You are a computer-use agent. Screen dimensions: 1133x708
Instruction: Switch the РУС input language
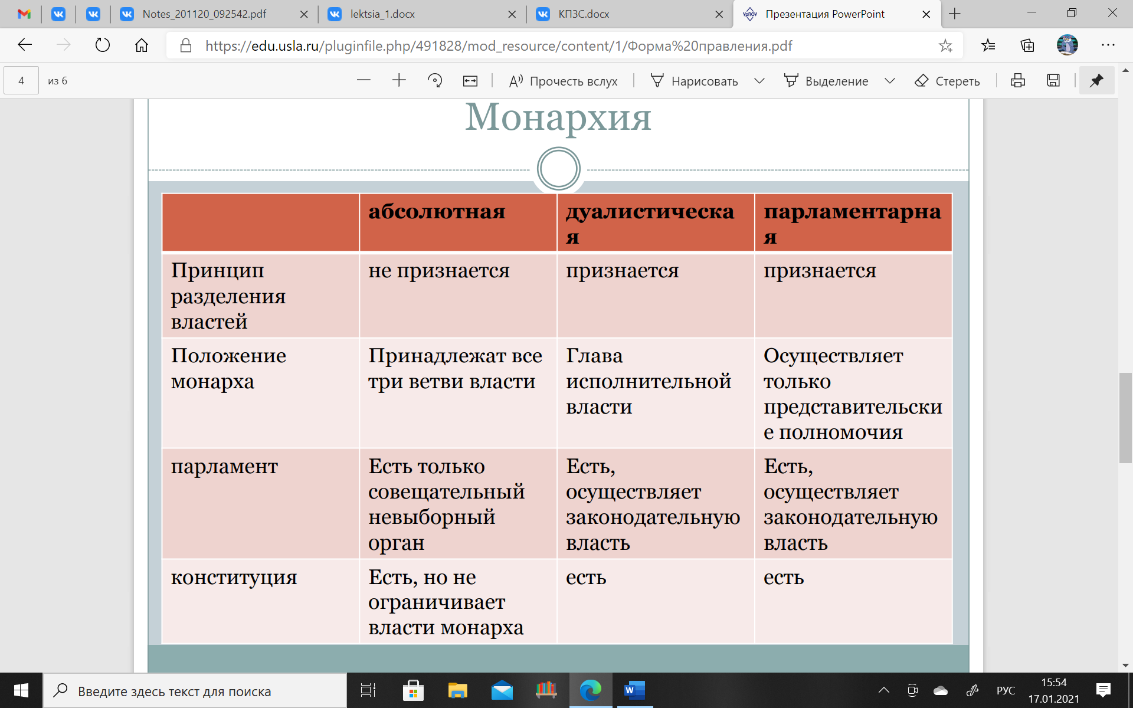click(x=1006, y=690)
